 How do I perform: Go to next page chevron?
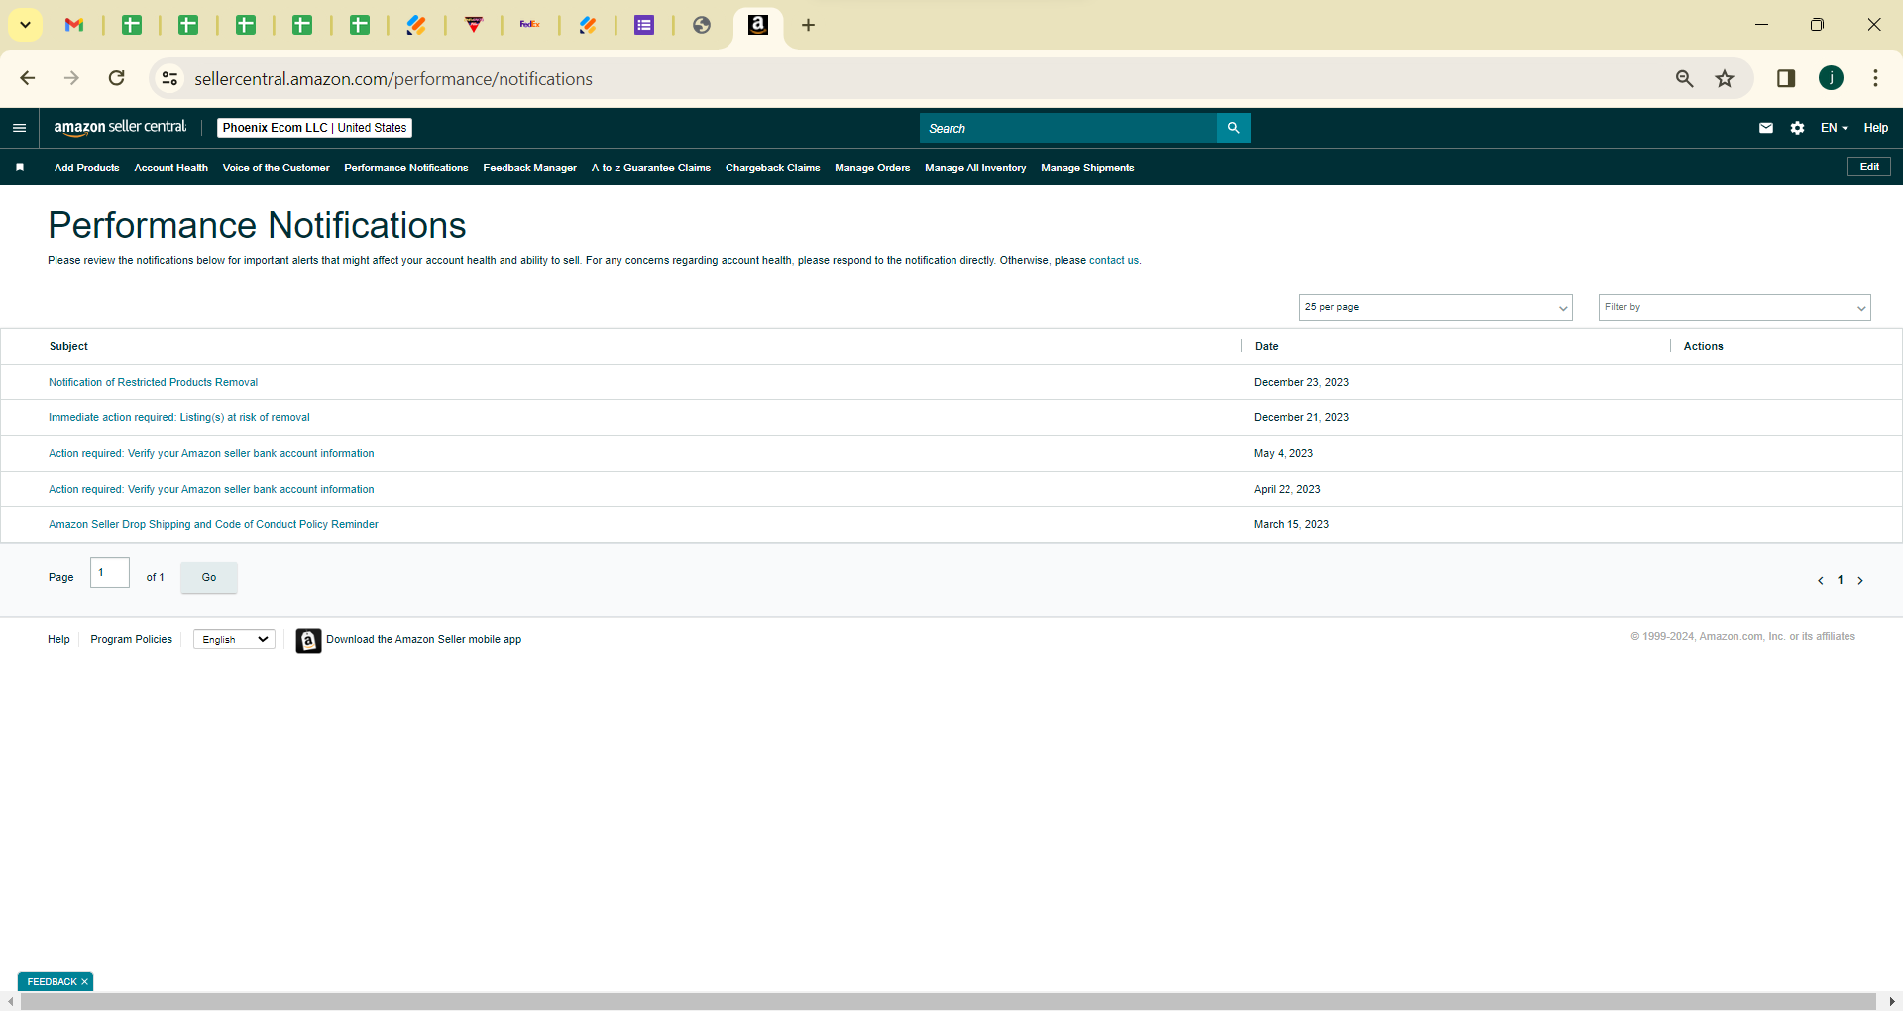tap(1860, 581)
